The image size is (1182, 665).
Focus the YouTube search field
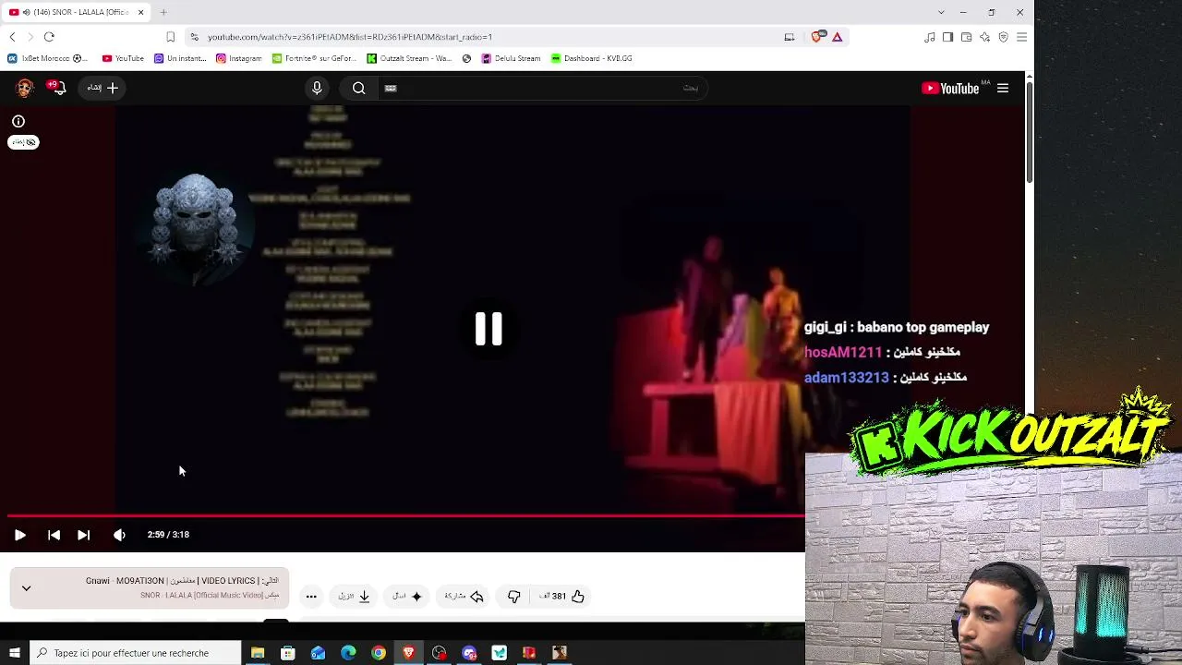coord(545,88)
